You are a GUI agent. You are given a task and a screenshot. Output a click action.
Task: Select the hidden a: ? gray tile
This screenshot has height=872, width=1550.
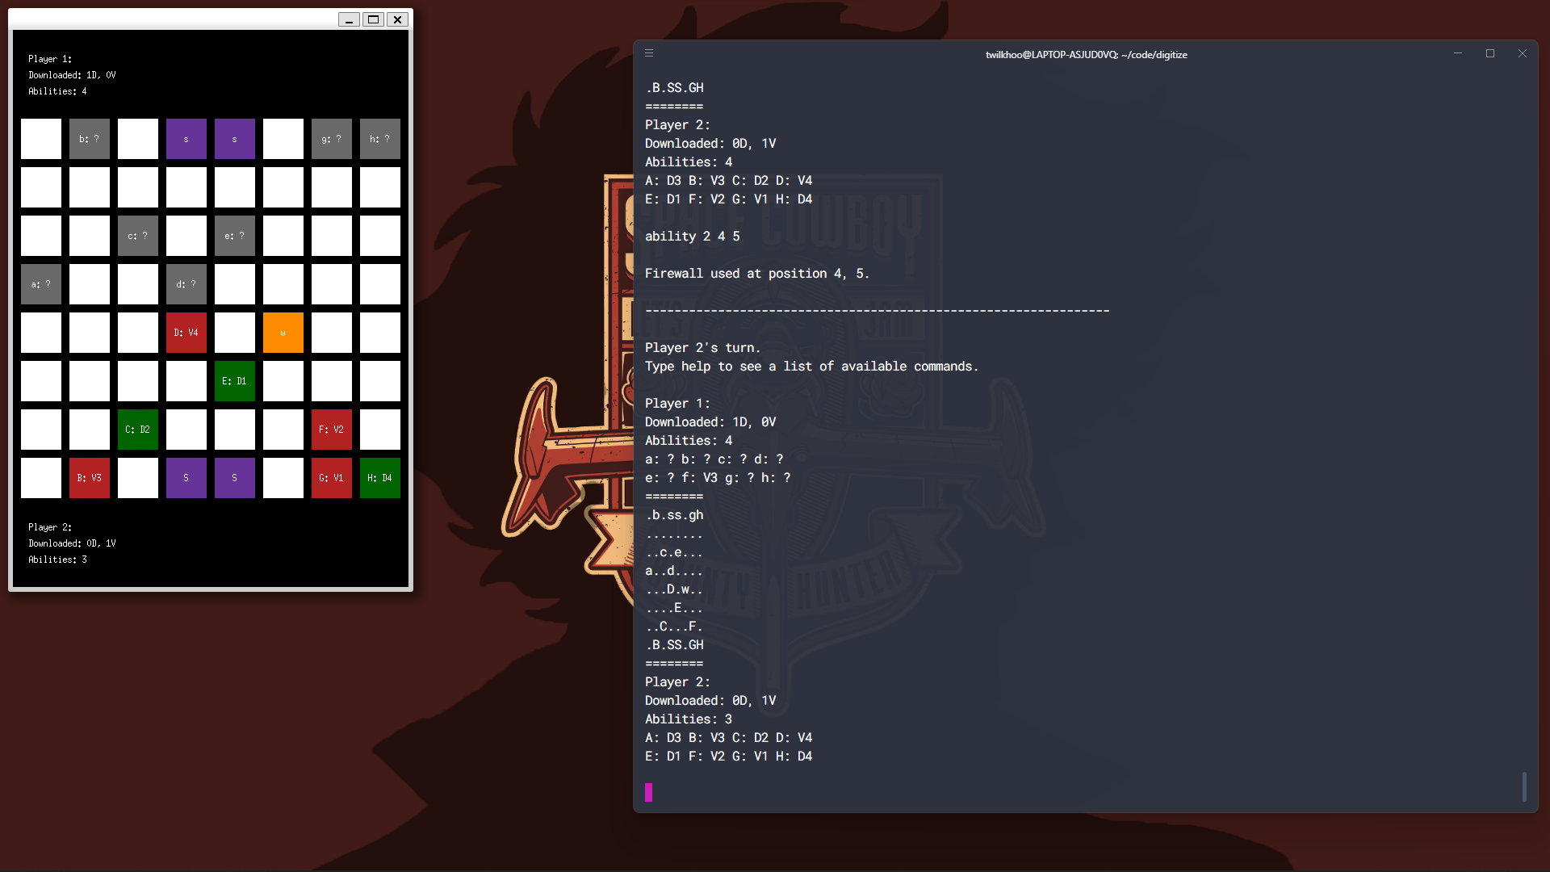click(x=41, y=283)
